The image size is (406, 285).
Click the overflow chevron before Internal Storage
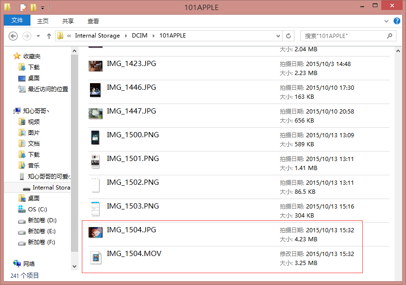69,36
